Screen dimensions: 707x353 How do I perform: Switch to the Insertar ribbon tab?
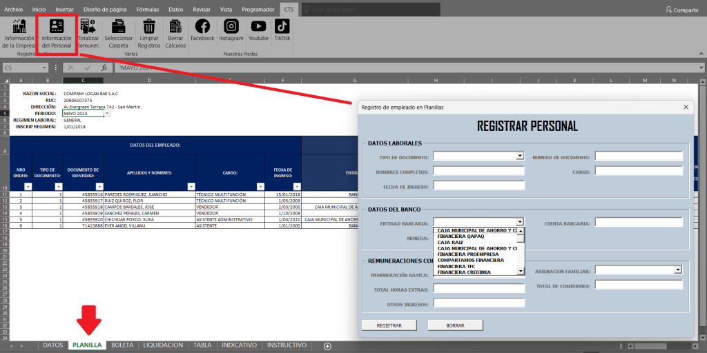(x=65, y=10)
